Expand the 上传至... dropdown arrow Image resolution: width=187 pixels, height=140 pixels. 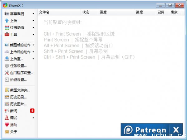[x=33, y=59]
